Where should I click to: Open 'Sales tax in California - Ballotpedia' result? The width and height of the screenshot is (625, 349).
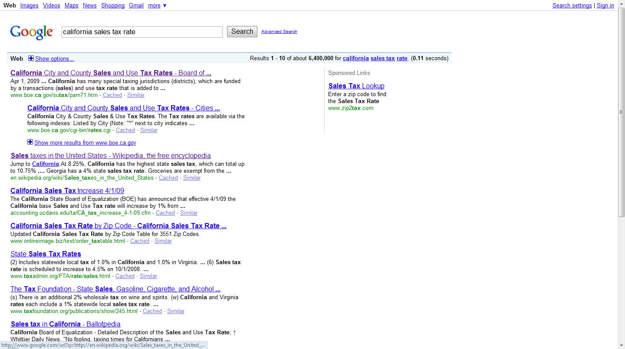66,324
